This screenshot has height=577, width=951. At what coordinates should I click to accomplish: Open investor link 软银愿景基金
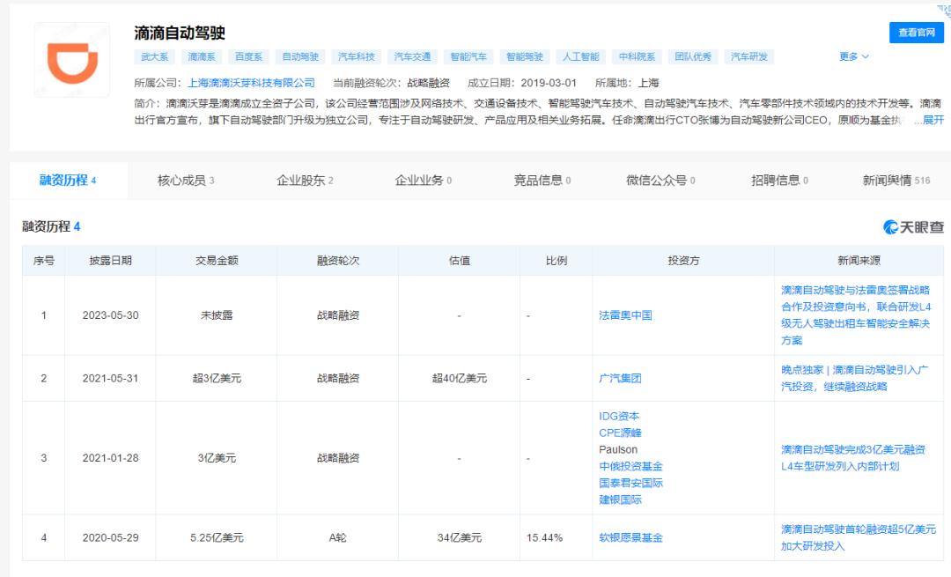coord(630,537)
